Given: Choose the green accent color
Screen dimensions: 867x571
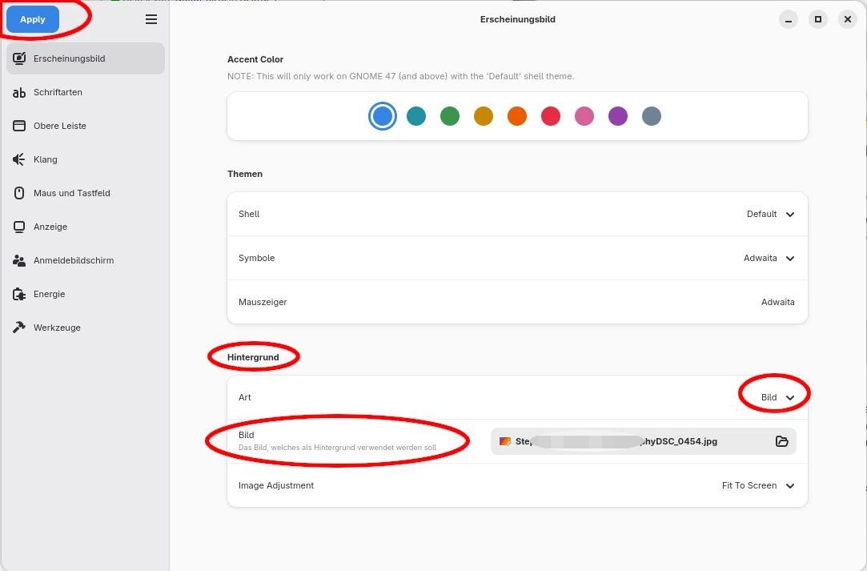Looking at the screenshot, I should tap(450, 116).
